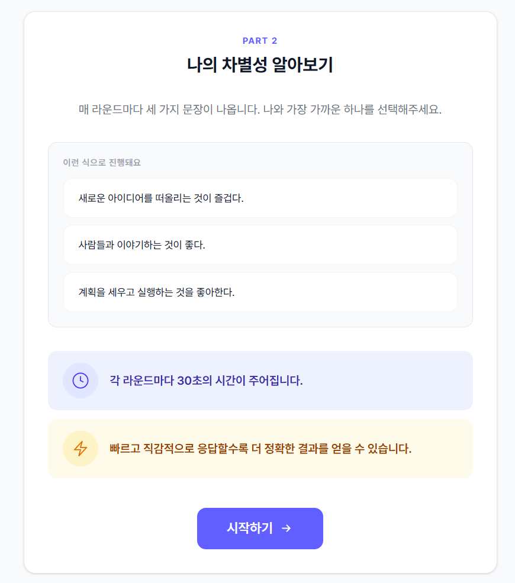Click the purple banner about 30초 time limit
This screenshot has width=515, height=583.
(260, 381)
